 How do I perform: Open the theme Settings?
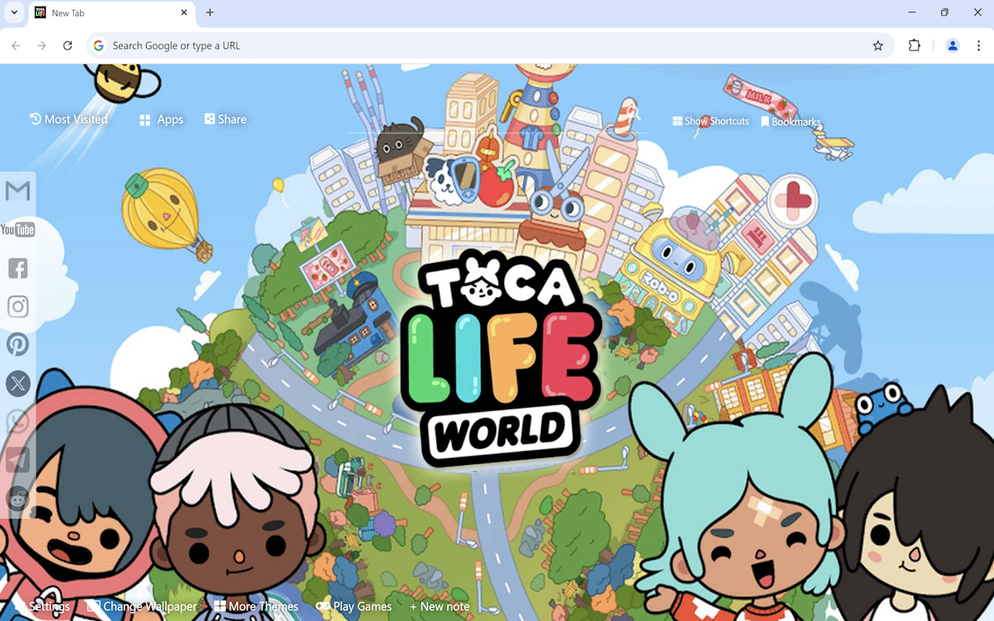(x=42, y=606)
